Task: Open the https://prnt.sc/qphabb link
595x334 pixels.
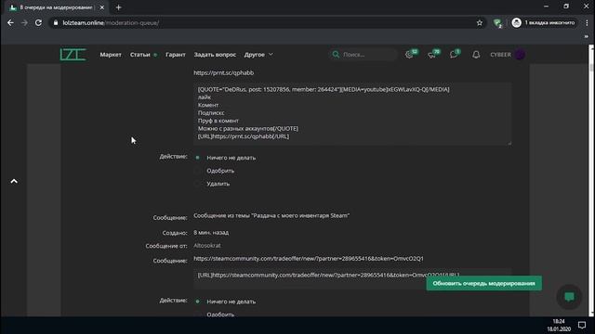Action: 223,72
